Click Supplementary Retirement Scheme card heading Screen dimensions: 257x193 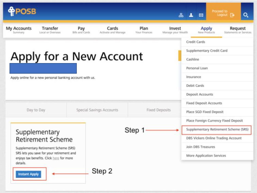point(44,136)
